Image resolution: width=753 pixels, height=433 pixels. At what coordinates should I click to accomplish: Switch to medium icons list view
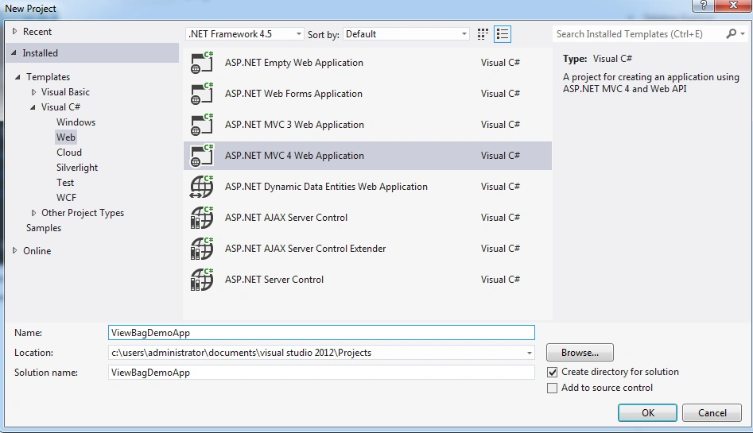coord(503,34)
